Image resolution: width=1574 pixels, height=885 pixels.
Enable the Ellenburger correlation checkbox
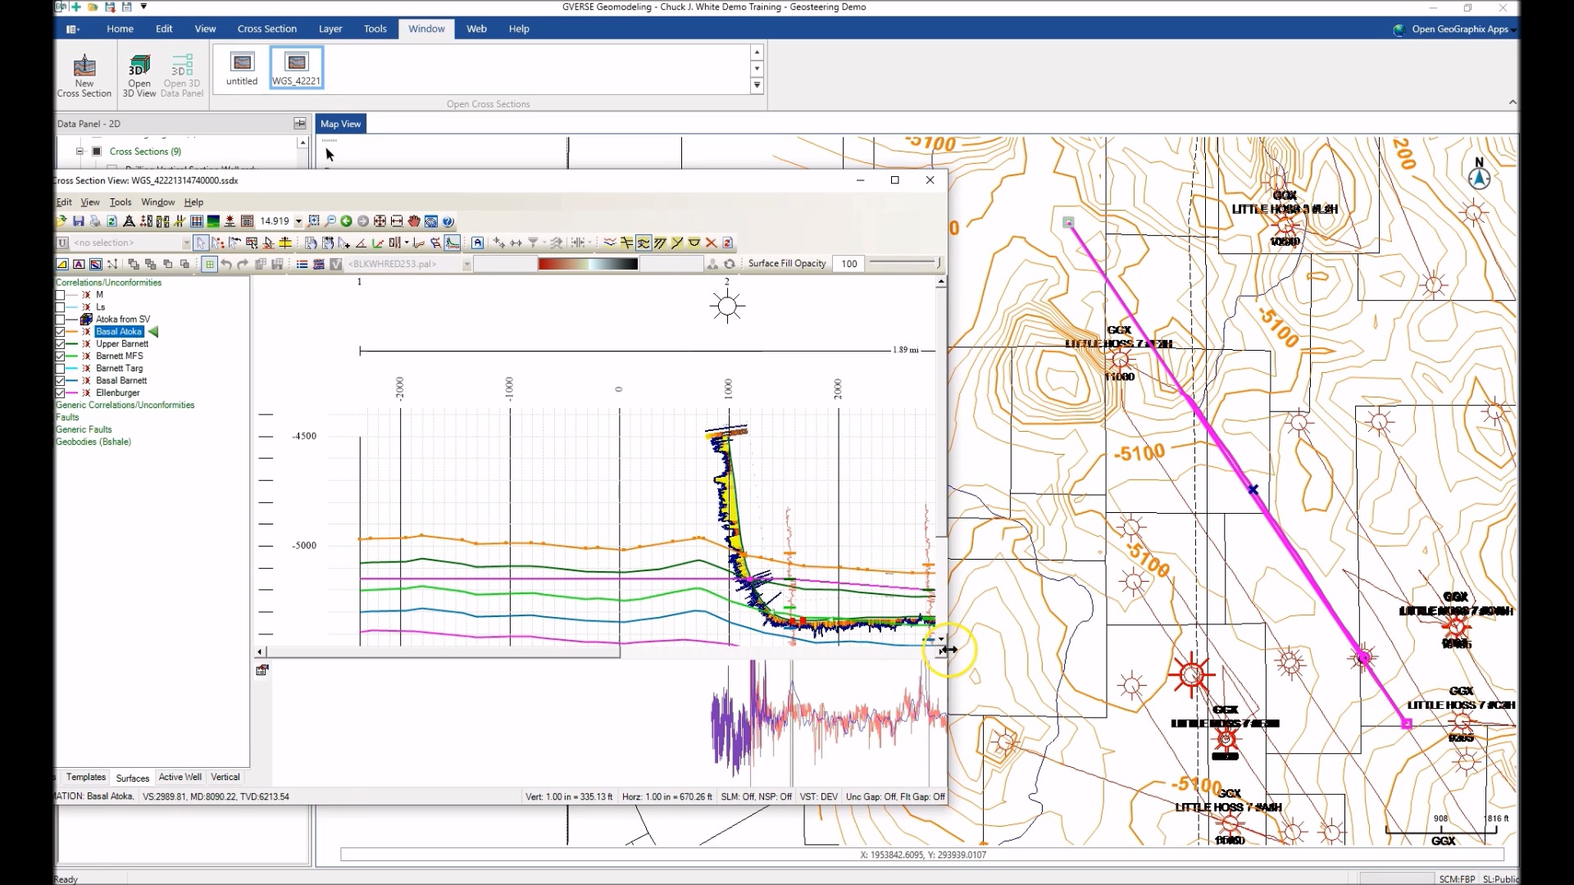[61, 393]
